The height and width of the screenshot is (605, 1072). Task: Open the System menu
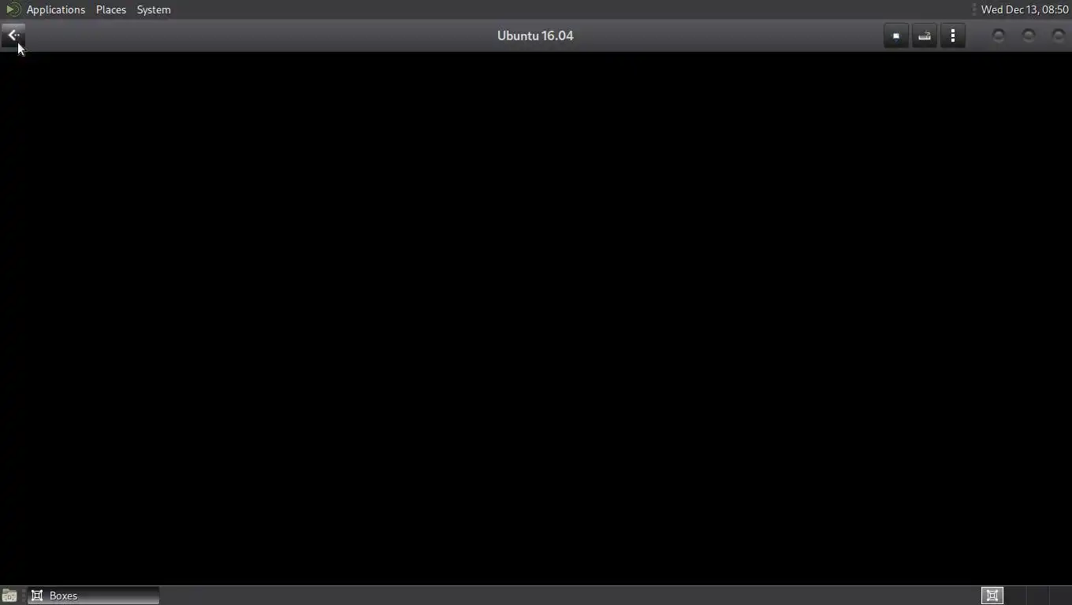pyautogui.click(x=154, y=9)
